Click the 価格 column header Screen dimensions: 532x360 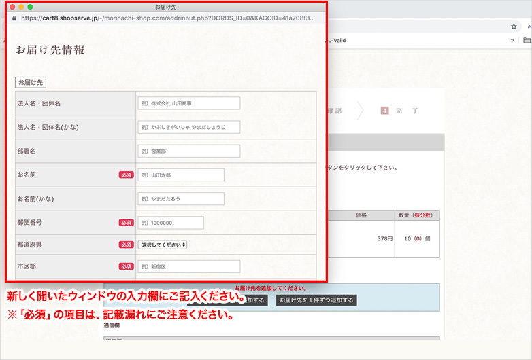(361, 215)
